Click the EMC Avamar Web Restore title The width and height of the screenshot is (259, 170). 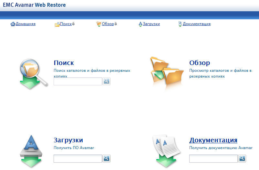[x=34, y=5]
